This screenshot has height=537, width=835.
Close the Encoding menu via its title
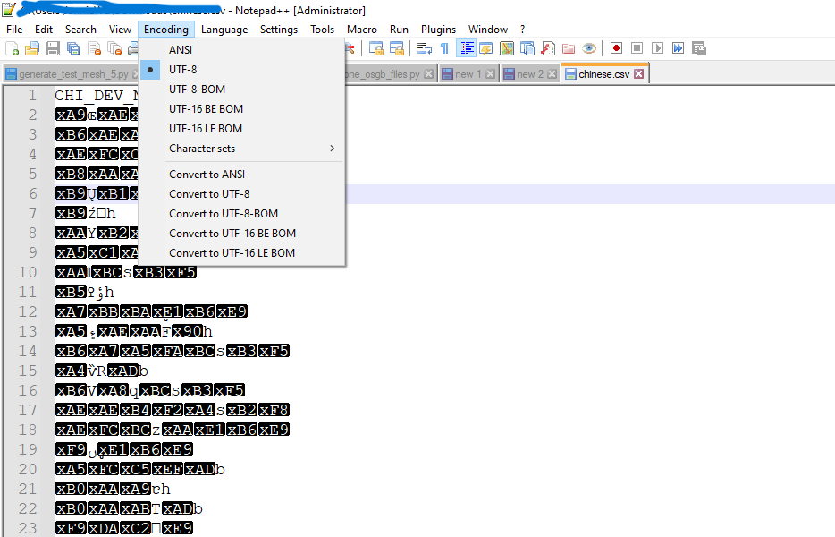[x=166, y=30]
